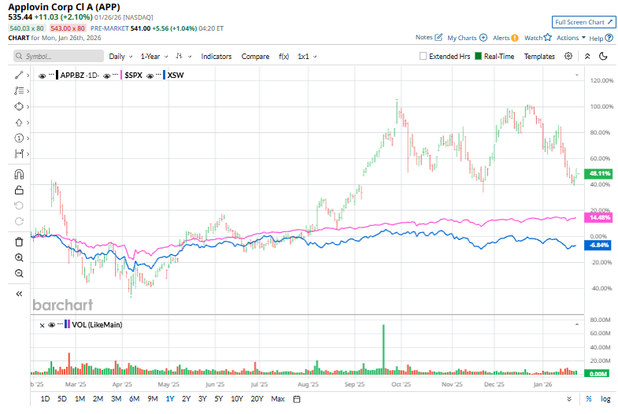Screen dimensions: 618x414
Task: Select the shapes drawing tool
Action: tap(19, 106)
